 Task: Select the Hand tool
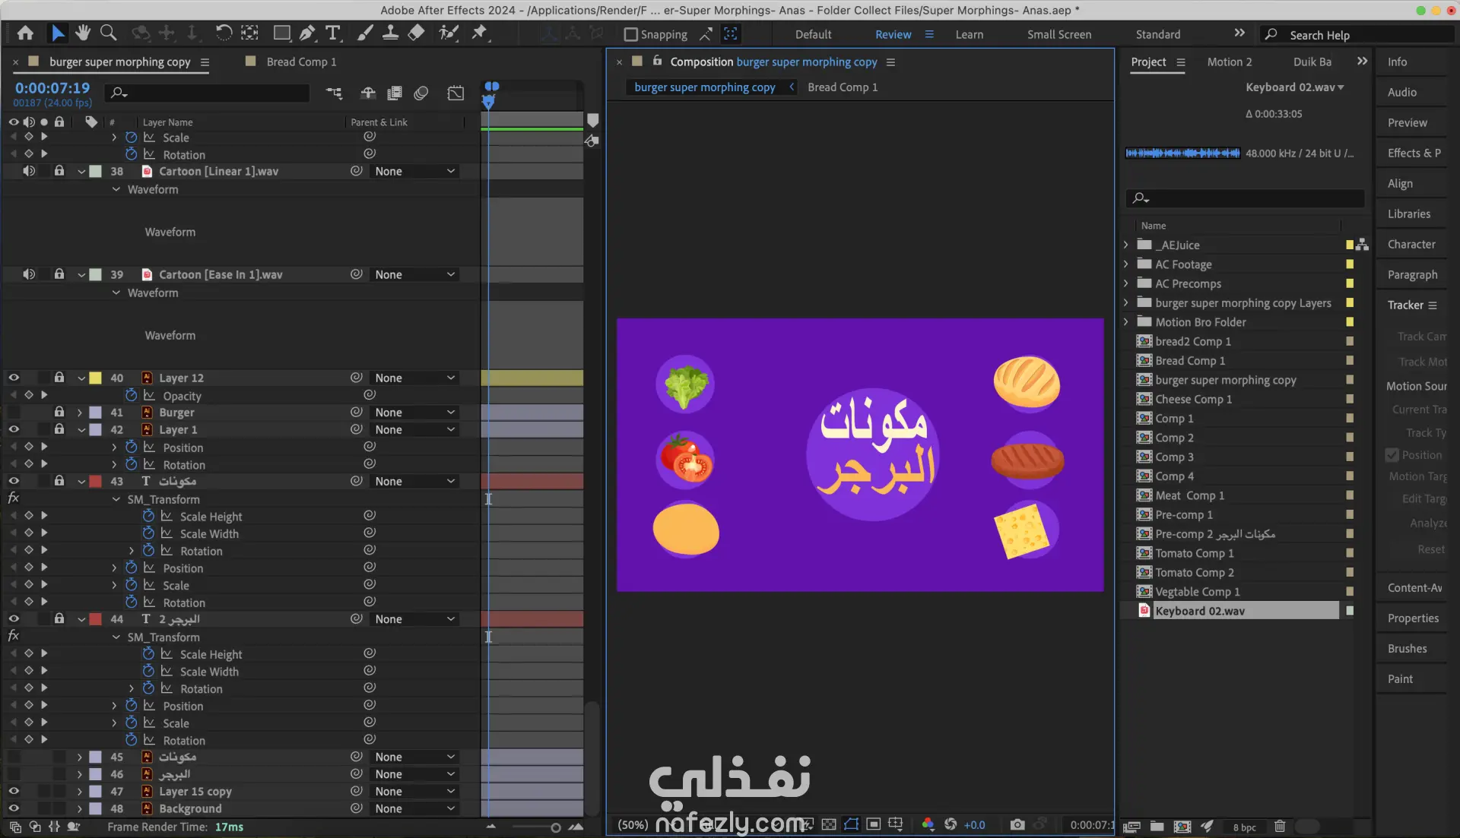[x=83, y=33]
